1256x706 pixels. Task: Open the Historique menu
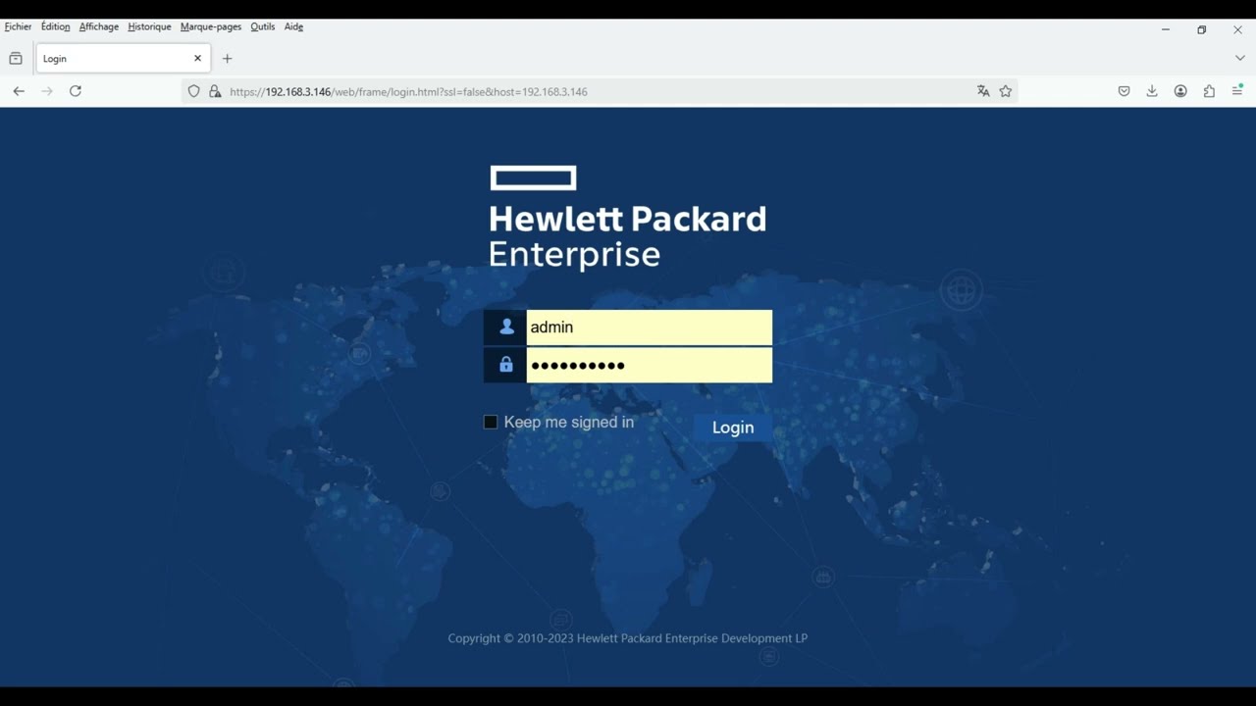(149, 26)
